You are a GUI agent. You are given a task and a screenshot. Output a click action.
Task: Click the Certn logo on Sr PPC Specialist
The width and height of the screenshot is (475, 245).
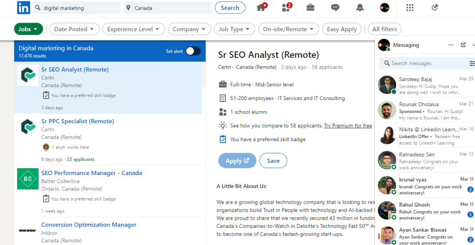[x=27, y=127]
